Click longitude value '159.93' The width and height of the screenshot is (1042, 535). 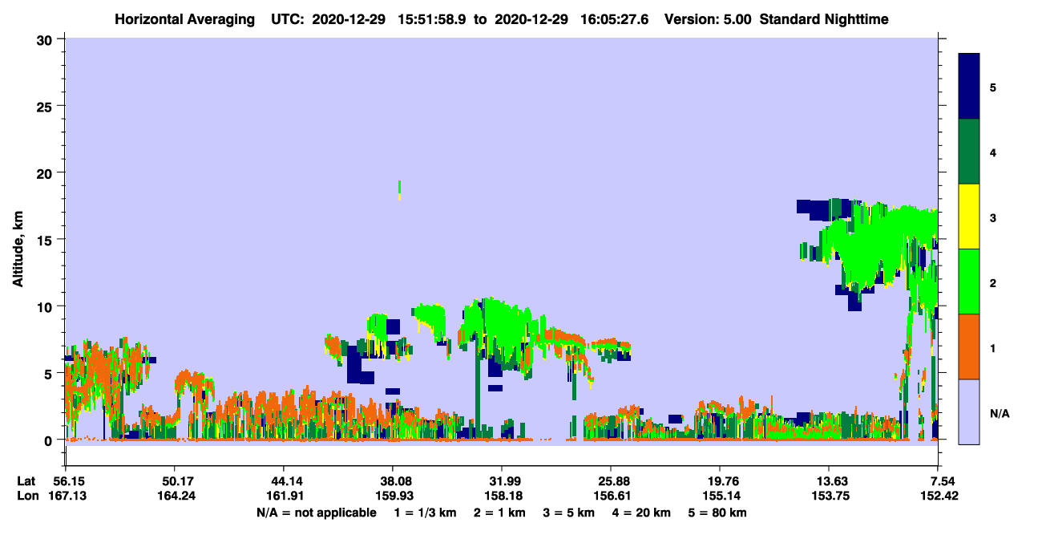392,496
